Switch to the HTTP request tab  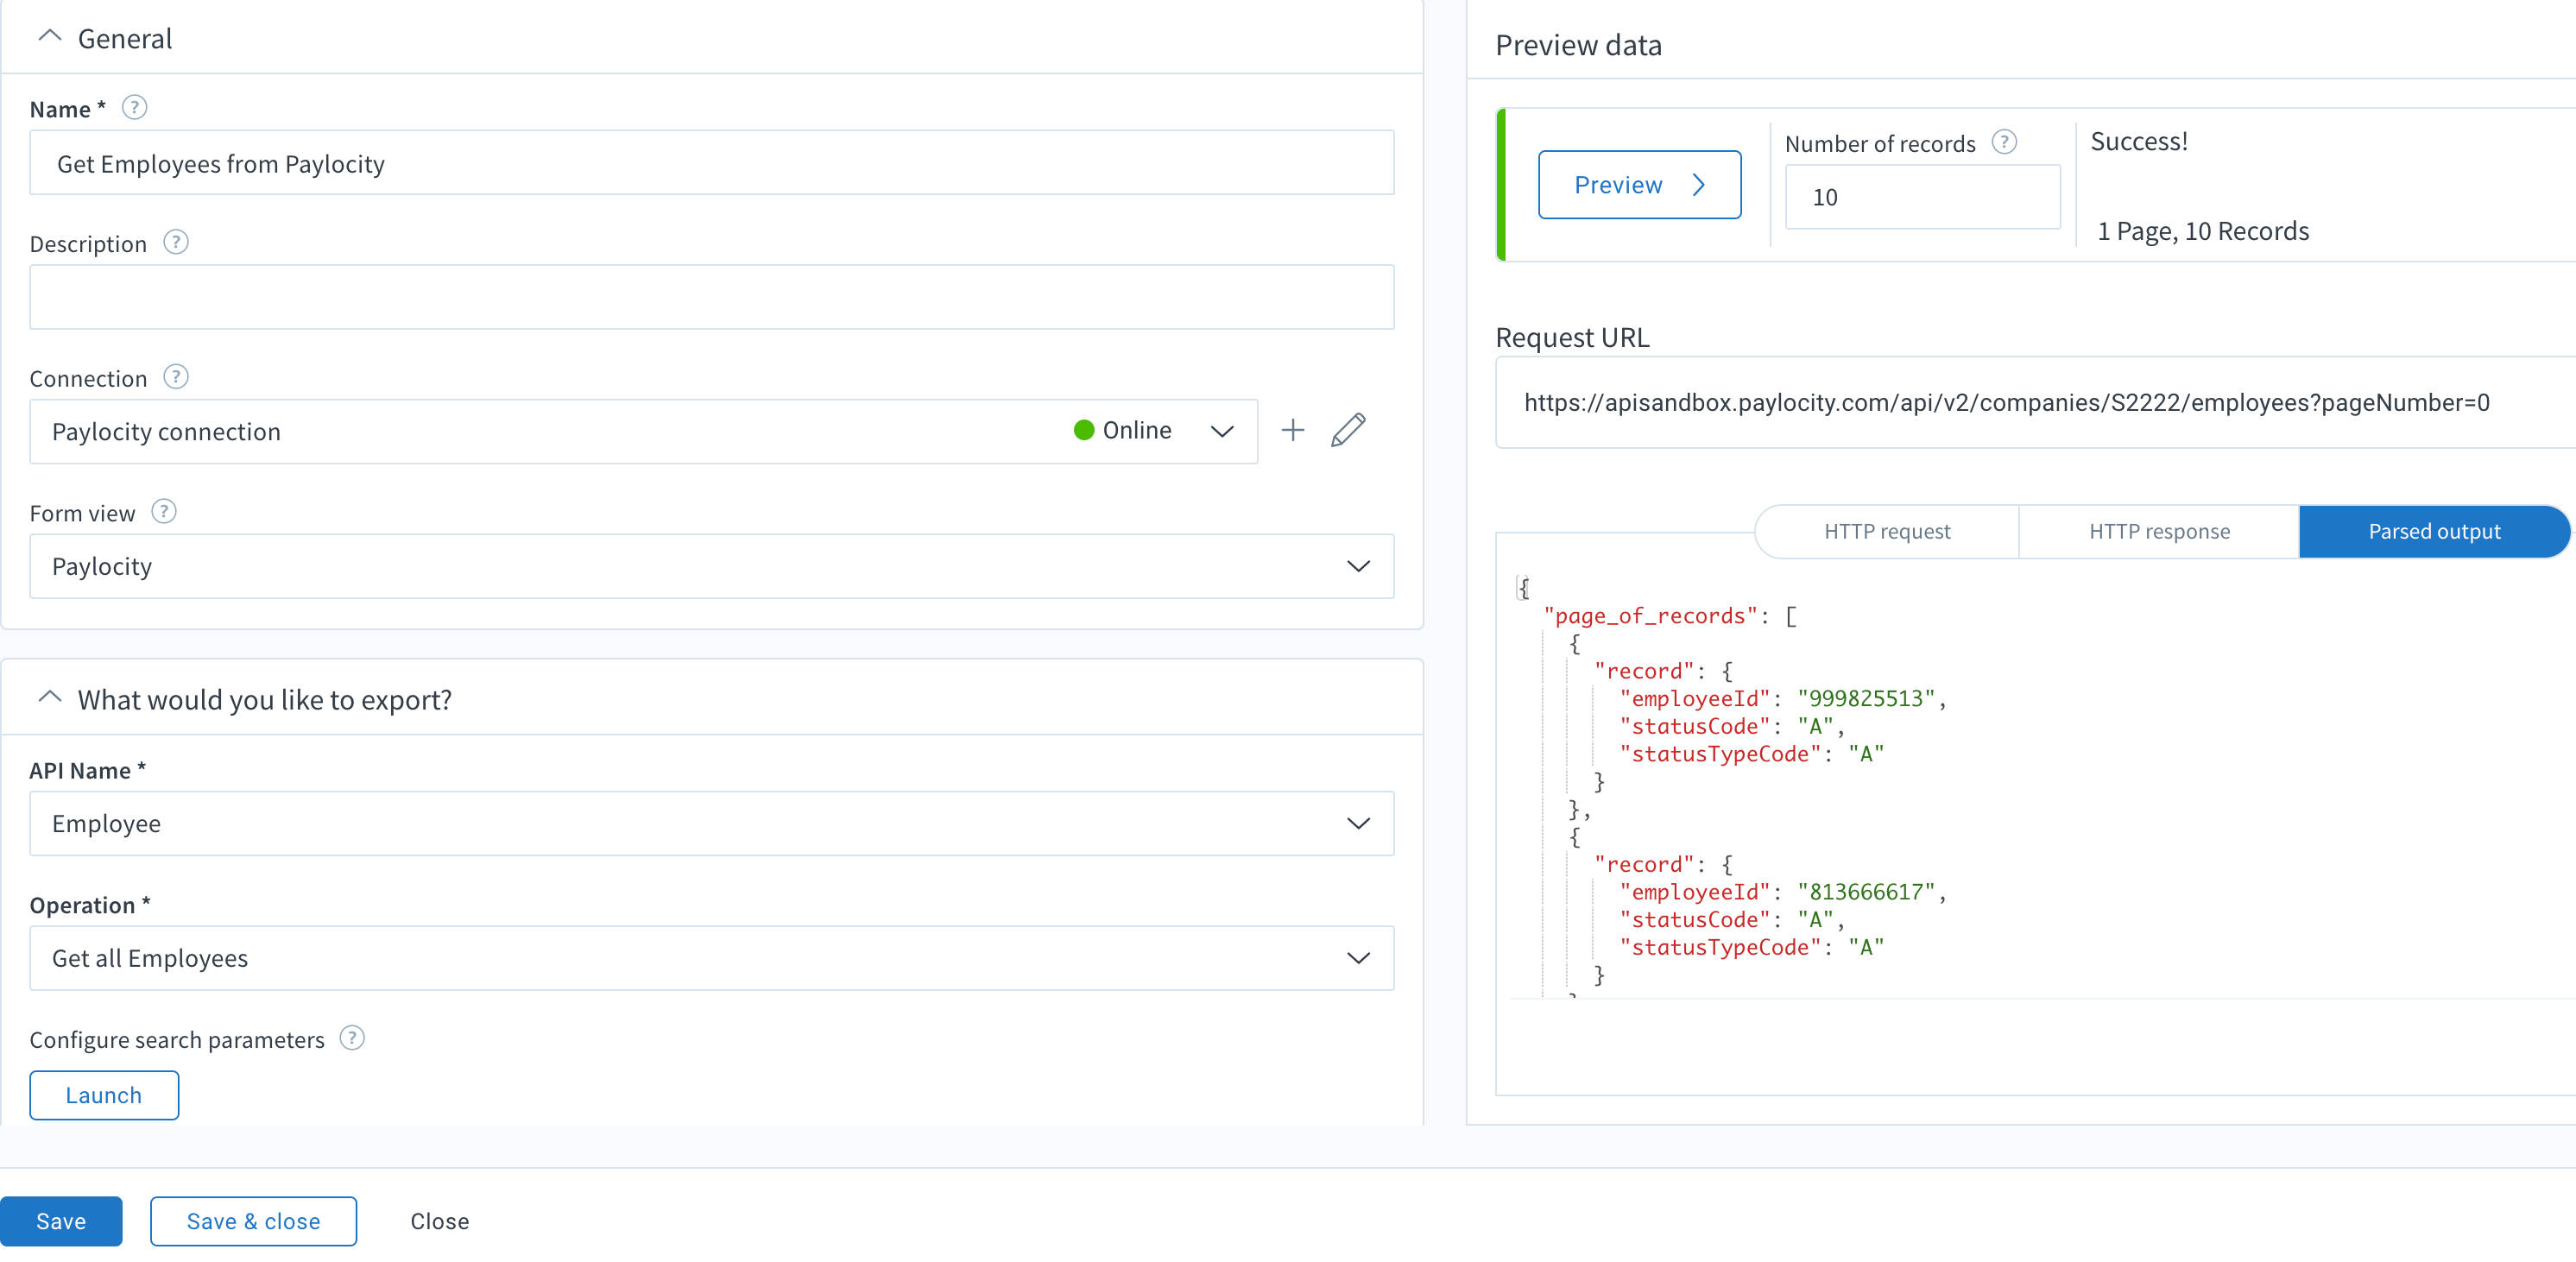(x=1887, y=531)
